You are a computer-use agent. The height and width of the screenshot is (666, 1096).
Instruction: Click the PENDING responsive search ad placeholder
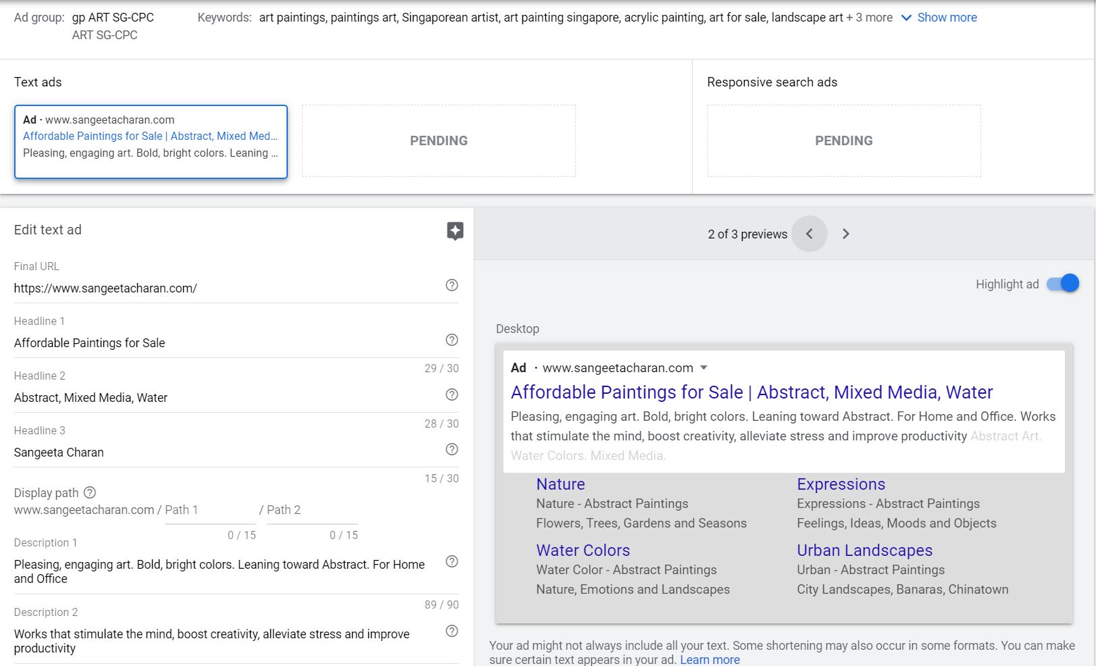pos(844,140)
